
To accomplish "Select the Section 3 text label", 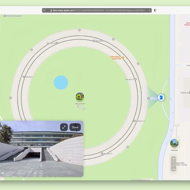I will [140, 121].
